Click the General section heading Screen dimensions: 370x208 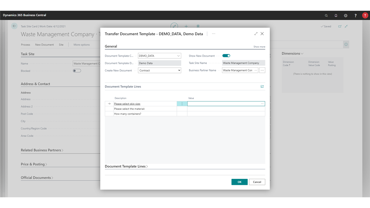111,46
